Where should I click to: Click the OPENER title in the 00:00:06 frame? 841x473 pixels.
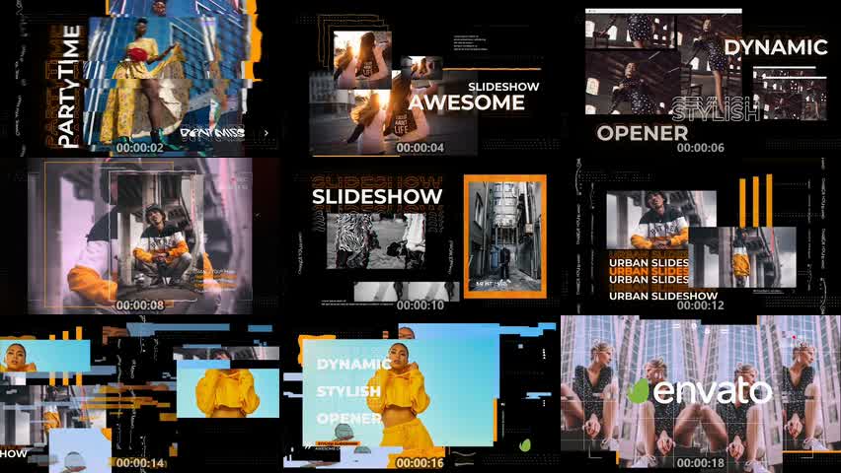[x=642, y=133]
